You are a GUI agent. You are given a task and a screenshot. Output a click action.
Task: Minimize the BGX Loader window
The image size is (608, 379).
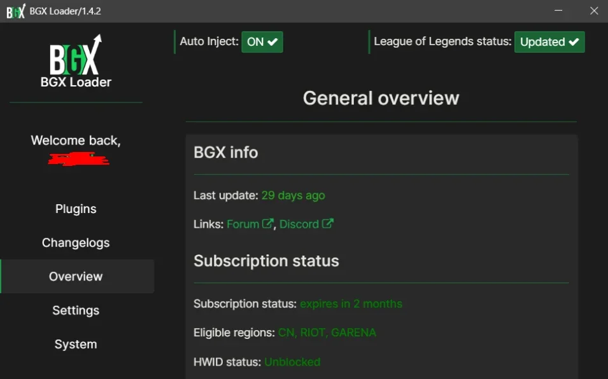558,11
